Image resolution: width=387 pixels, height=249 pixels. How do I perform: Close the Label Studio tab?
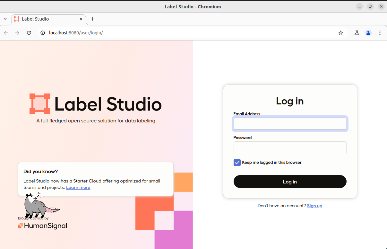coord(81,19)
